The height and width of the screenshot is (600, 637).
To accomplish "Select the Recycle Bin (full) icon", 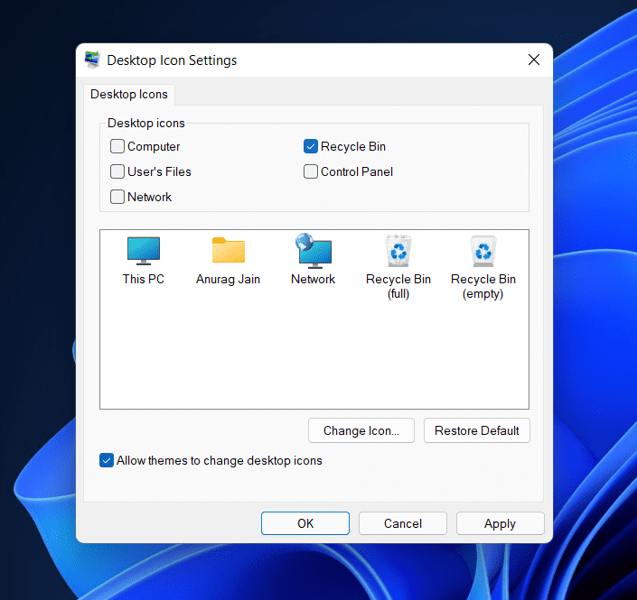I will [x=398, y=251].
